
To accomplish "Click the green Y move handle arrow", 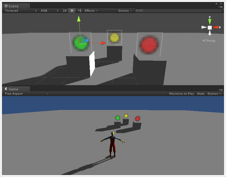I will coord(79,19).
